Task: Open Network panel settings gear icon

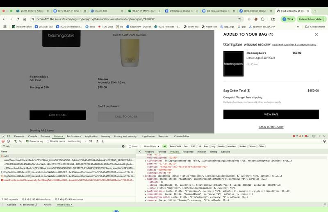Action: (324, 141)
